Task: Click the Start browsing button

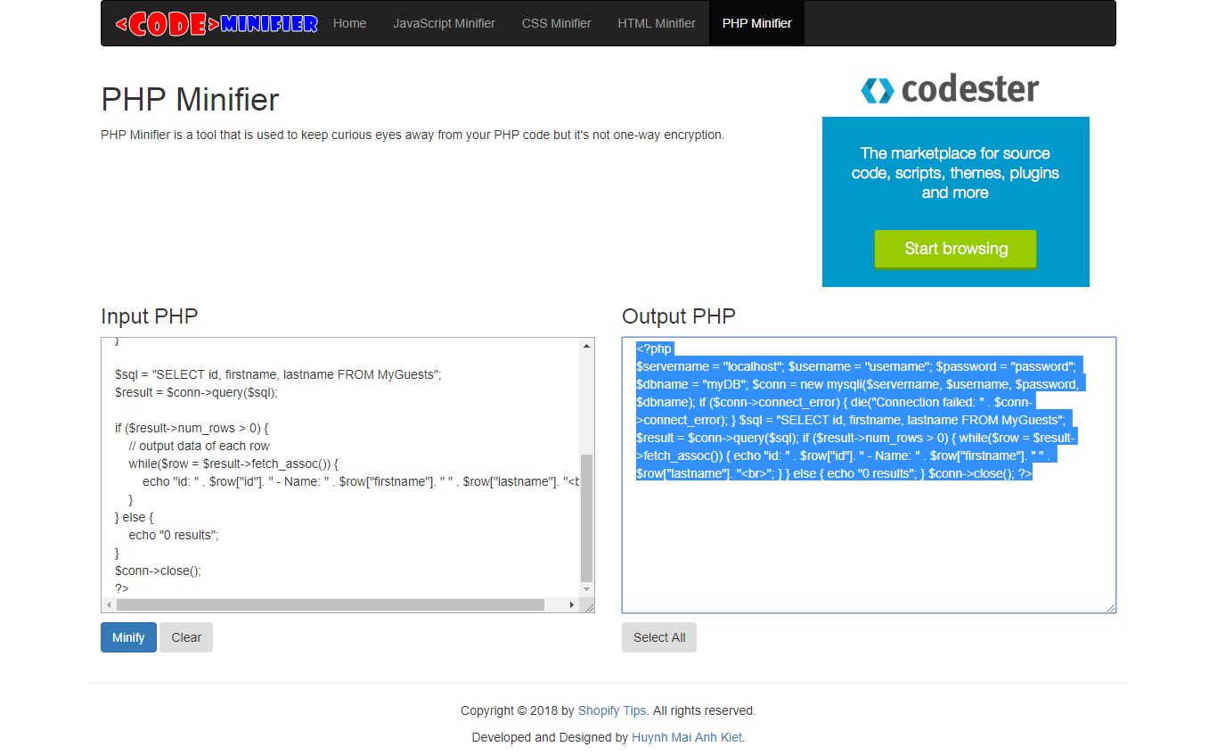Action: tap(955, 249)
